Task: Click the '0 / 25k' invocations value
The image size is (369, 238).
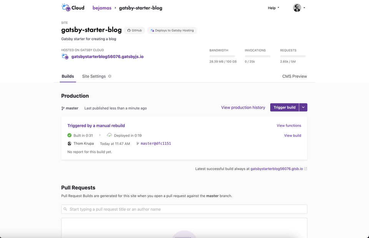Action: click(x=250, y=61)
